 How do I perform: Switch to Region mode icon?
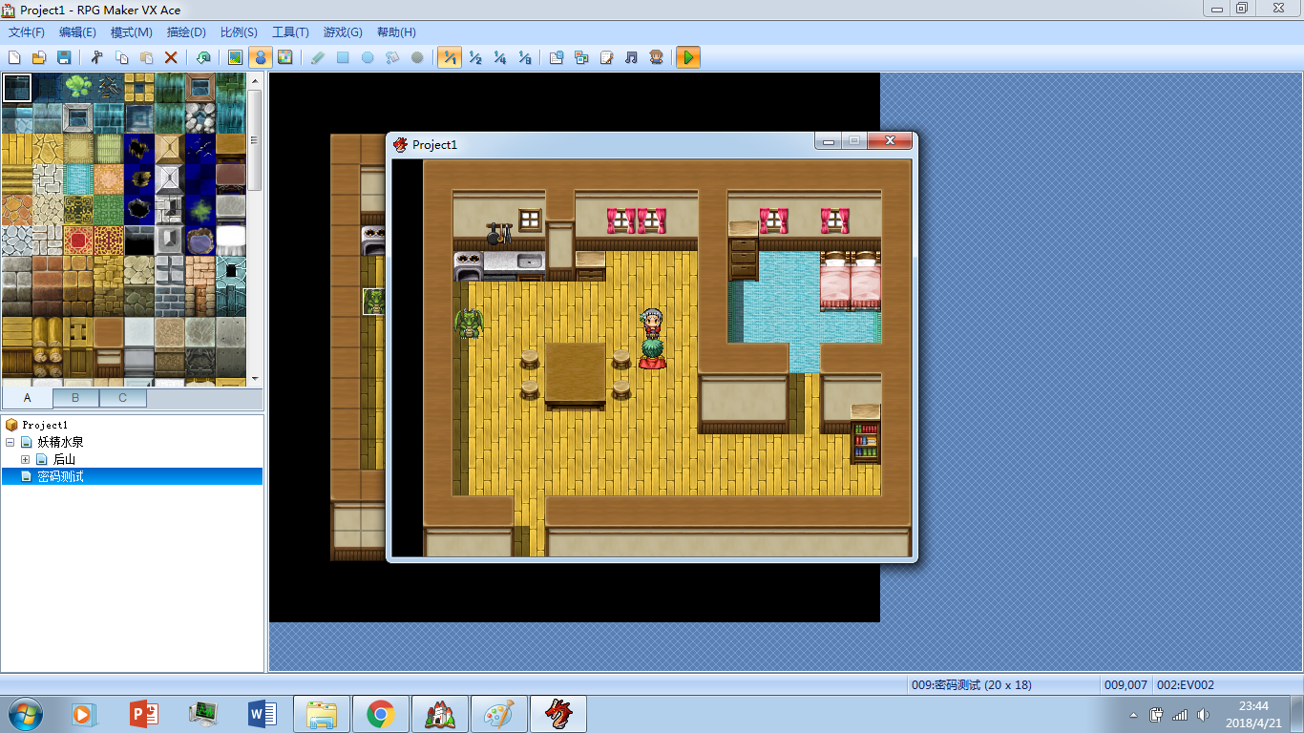(x=284, y=57)
